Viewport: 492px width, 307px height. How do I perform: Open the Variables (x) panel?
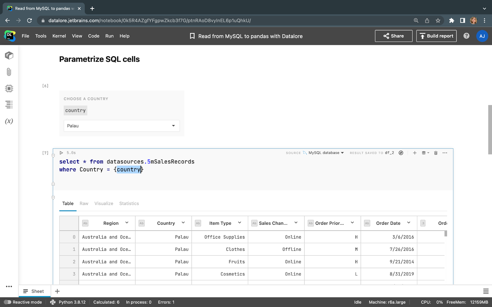(9, 121)
